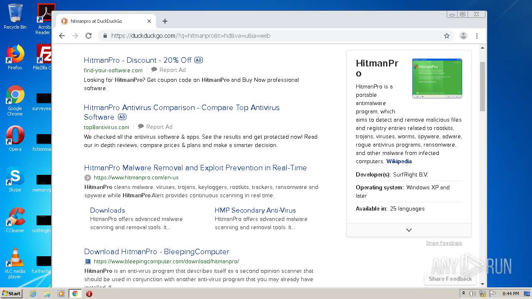Select the Opera desktop icon

15,139
